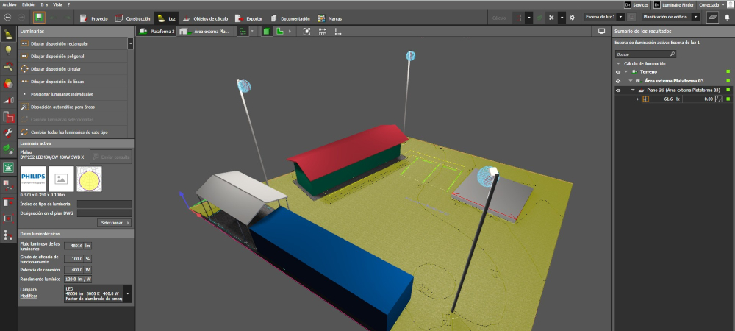The image size is (735, 331).
Task: Click the Seleccionar button
Action: (114, 222)
